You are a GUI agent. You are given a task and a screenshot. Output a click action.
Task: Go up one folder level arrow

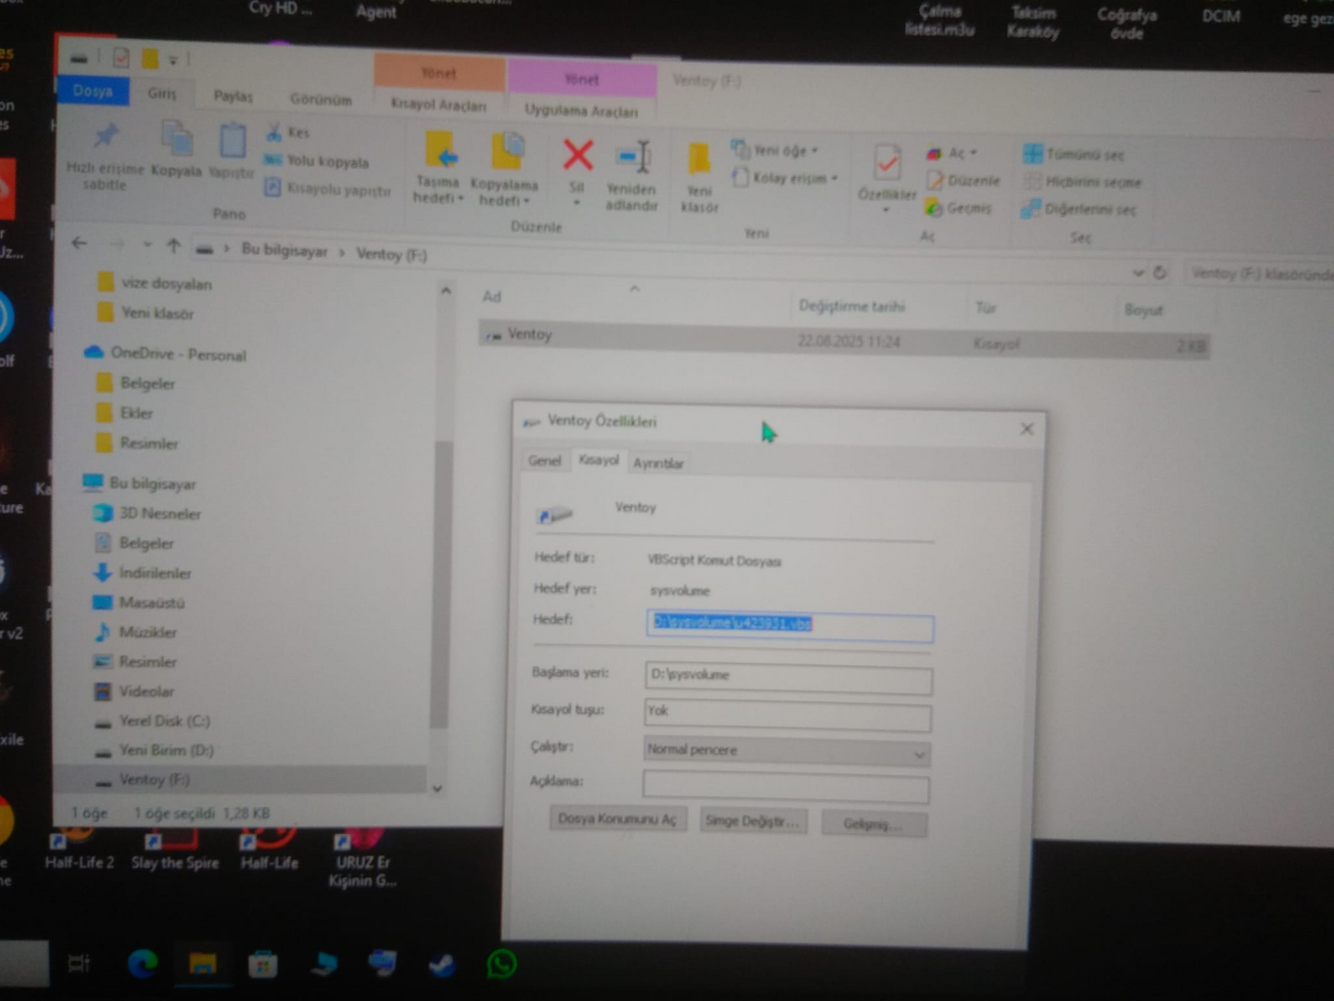tap(173, 246)
